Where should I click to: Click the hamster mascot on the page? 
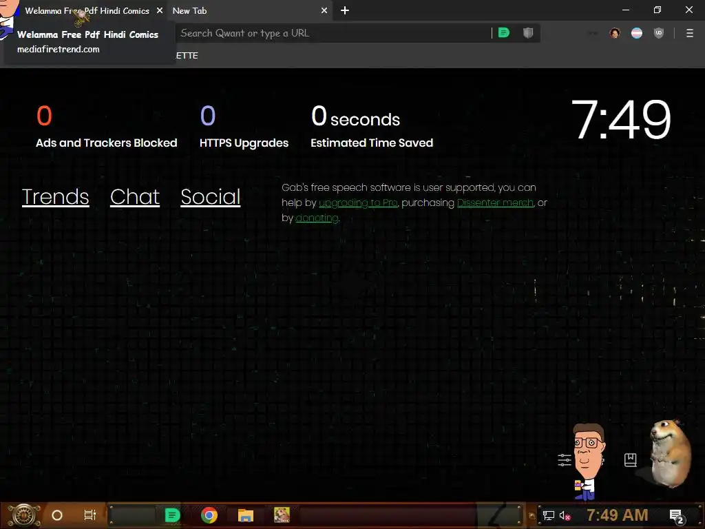coord(670,453)
